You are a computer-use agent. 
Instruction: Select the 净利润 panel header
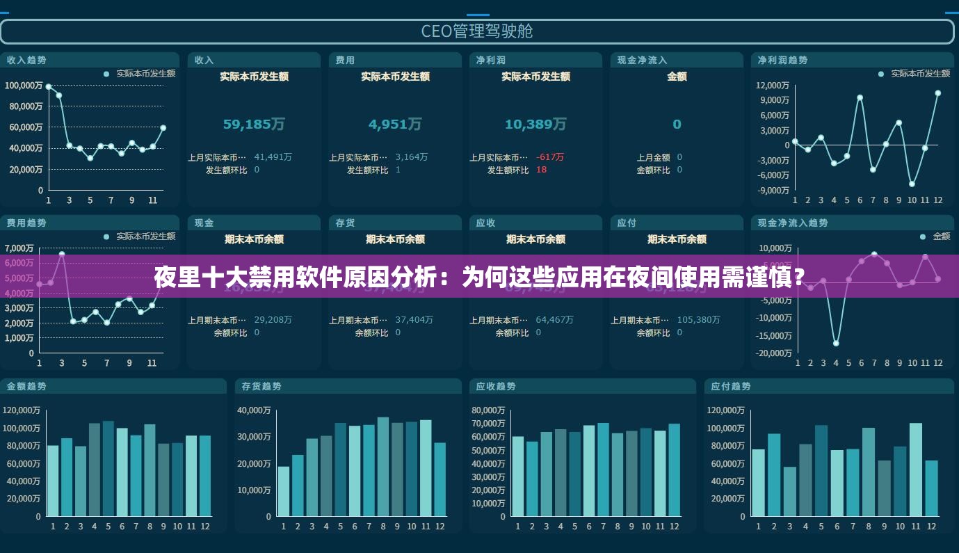point(536,60)
